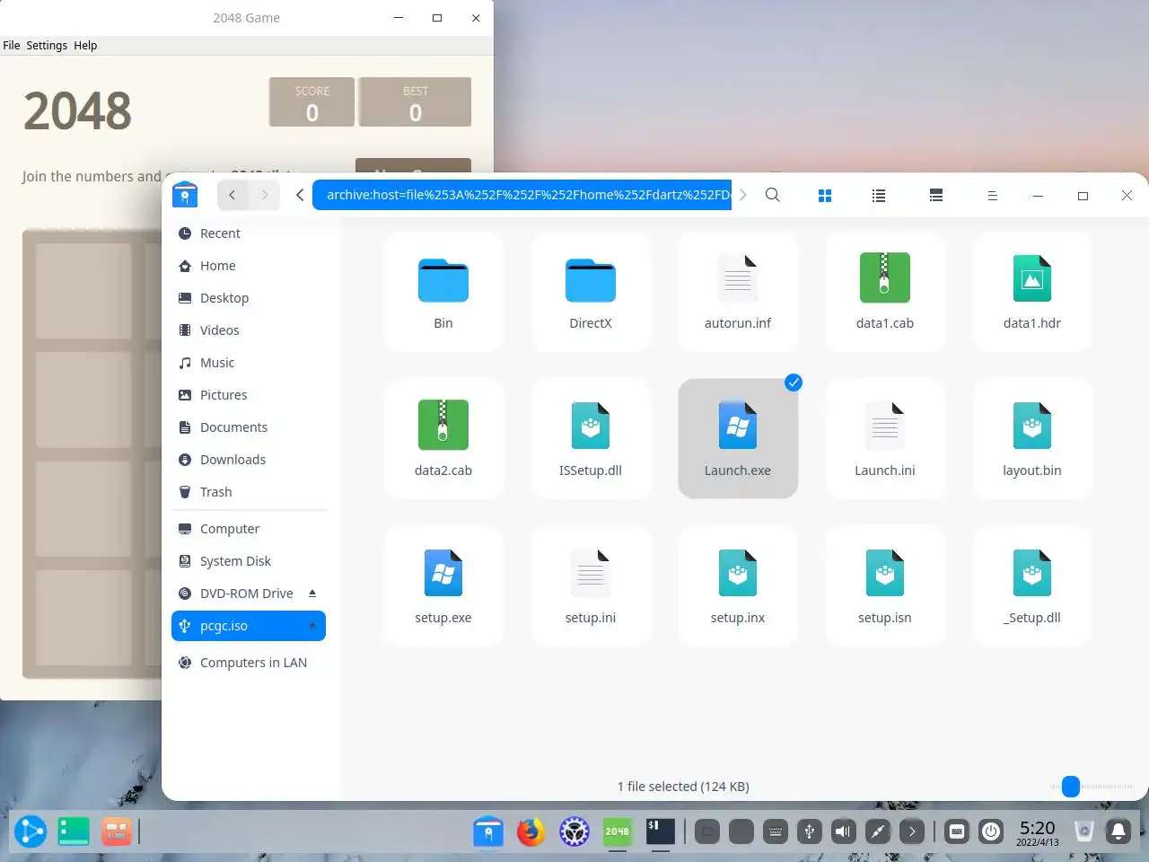
Task: Open the Help menu in 2048 Game
Action: pyautogui.click(x=85, y=45)
